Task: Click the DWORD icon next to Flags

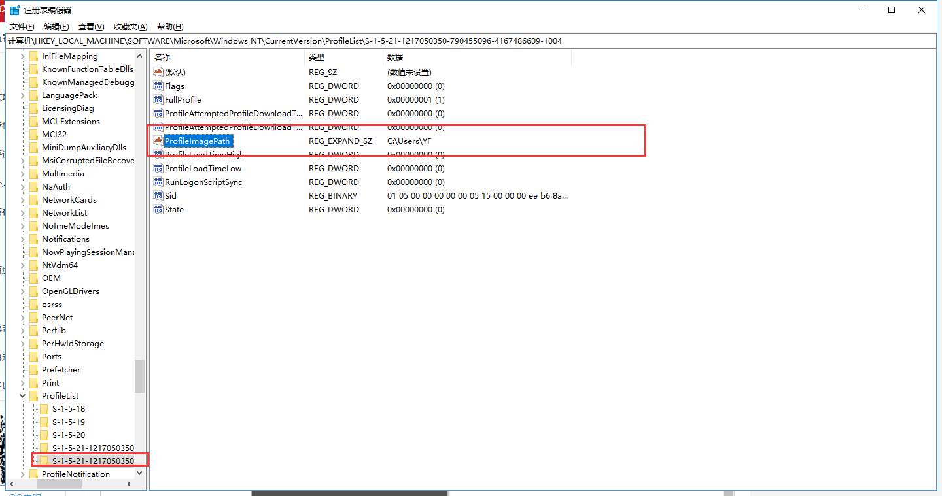Action: tap(158, 86)
